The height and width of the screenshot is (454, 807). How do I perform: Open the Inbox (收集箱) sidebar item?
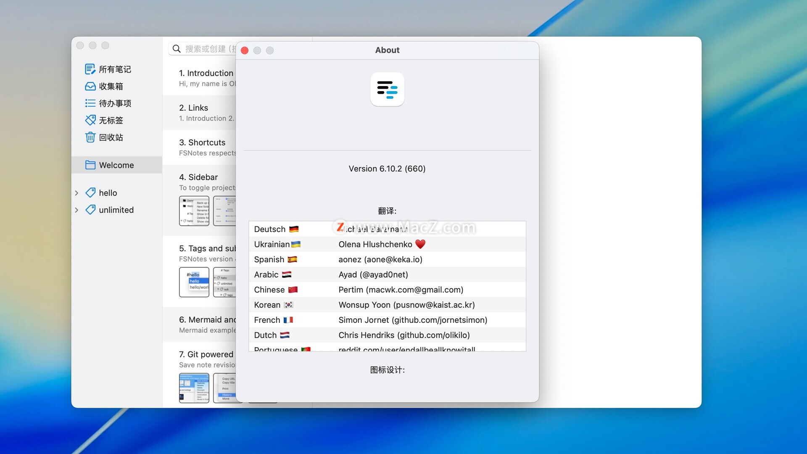[x=104, y=86]
